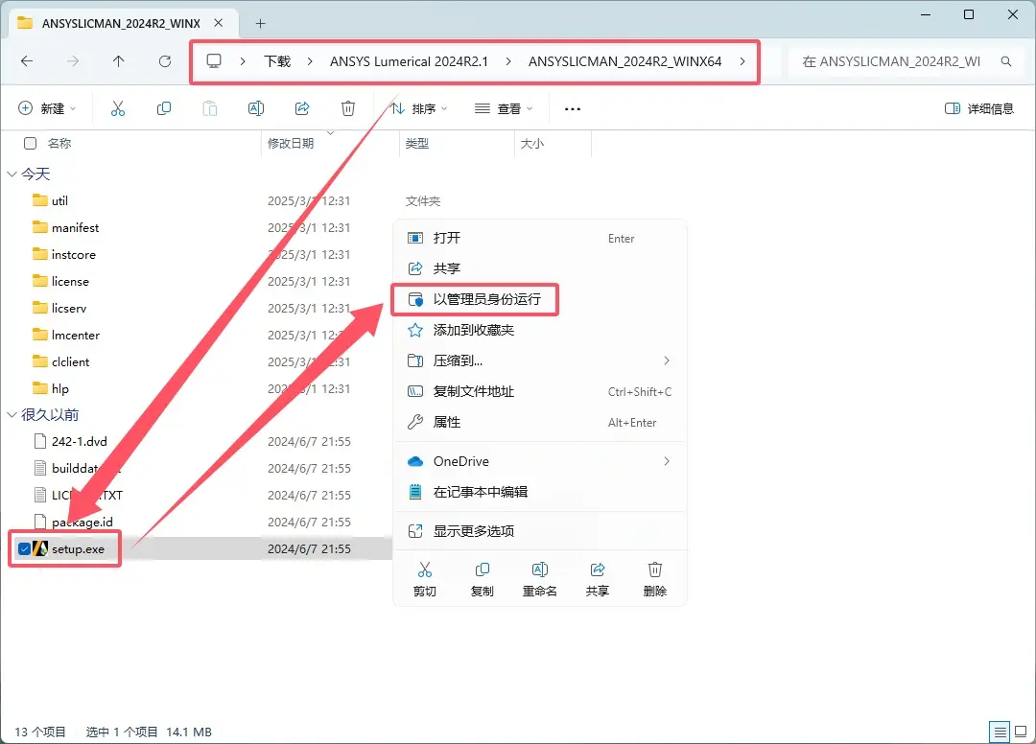The width and height of the screenshot is (1036, 744).
Task: Uncheck the setup.exe file checkbox
Action: pos(25,549)
